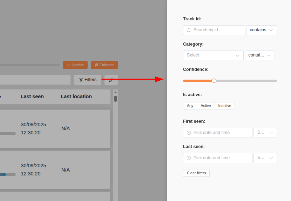The width and height of the screenshot is (291, 201).
Task: Select Any for Is active filter
Action: [x=190, y=106]
